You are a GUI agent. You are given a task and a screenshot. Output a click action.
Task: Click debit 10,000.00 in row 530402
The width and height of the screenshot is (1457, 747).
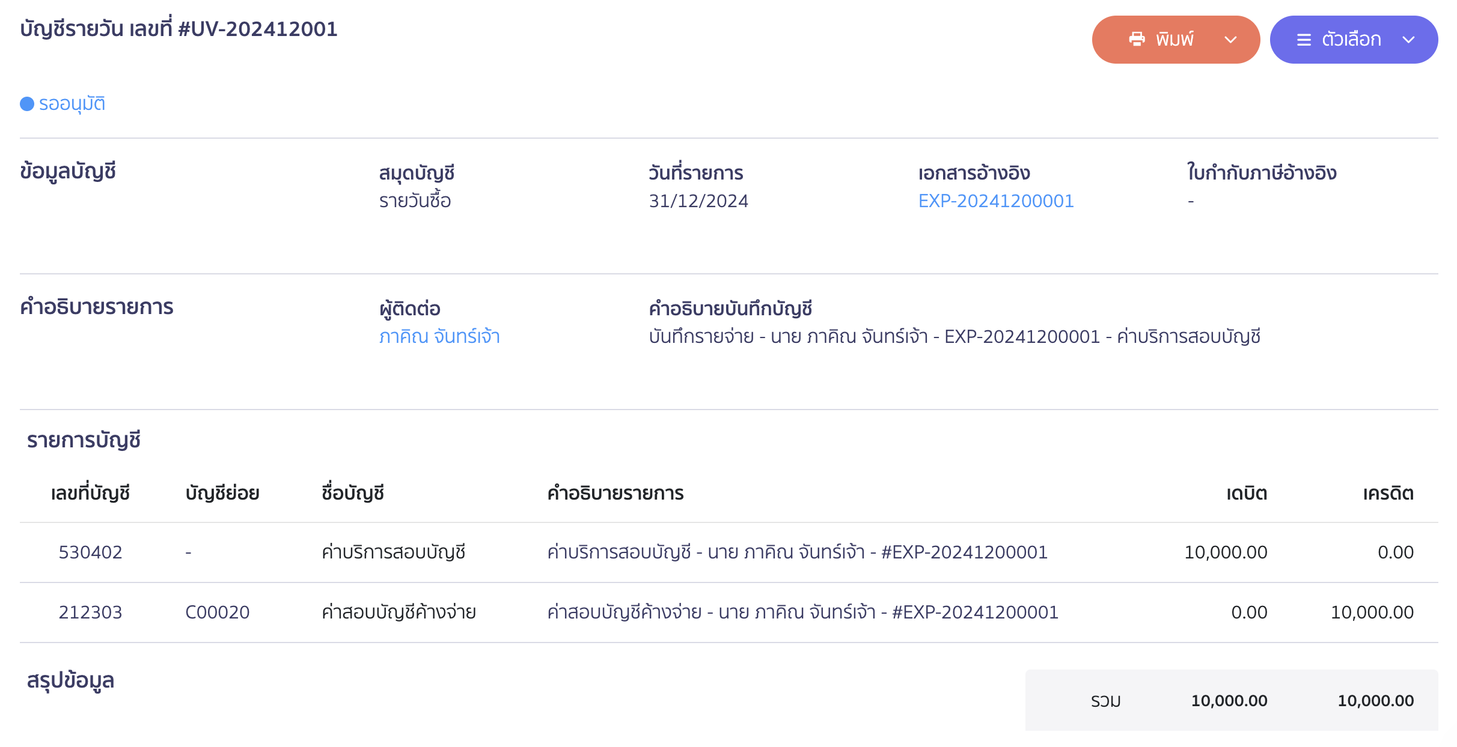pyautogui.click(x=1226, y=552)
